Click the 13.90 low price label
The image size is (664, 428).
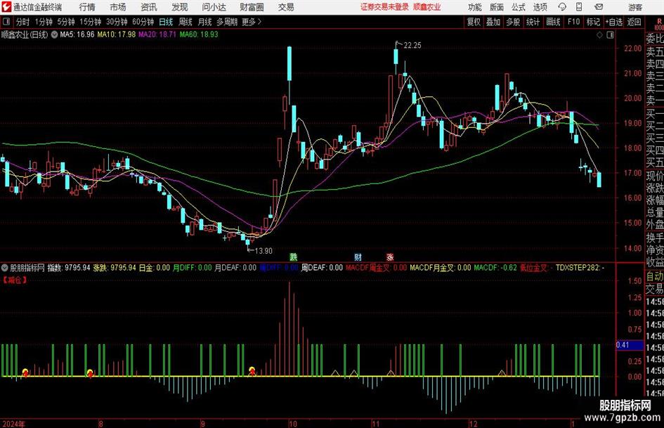point(263,251)
